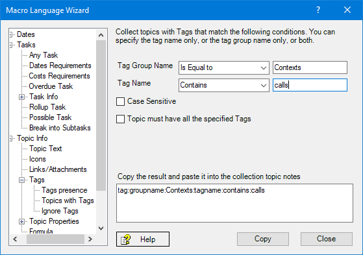
Task: Collapse the Tags tree node
Action: tap(21, 180)
